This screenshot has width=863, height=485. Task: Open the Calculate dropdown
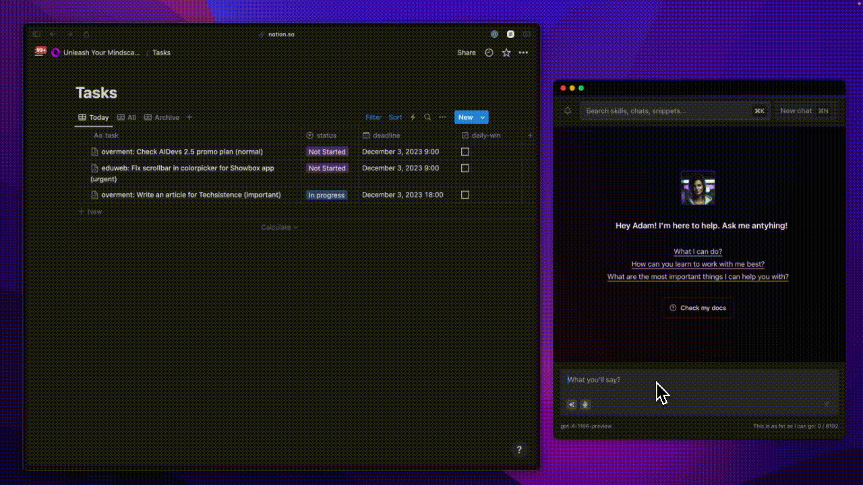click(279, 227)
